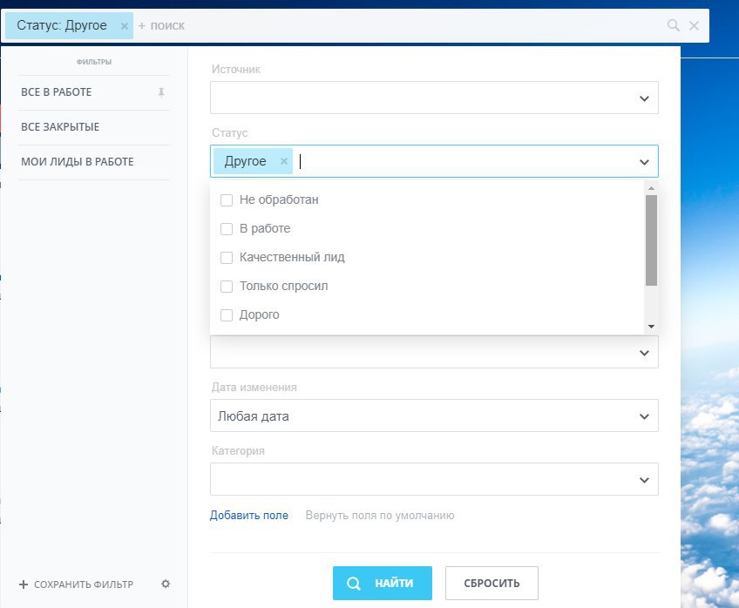Remove the 'Статус: Другое' search tag
Screen dimensions: 739x608
(125, 26)
